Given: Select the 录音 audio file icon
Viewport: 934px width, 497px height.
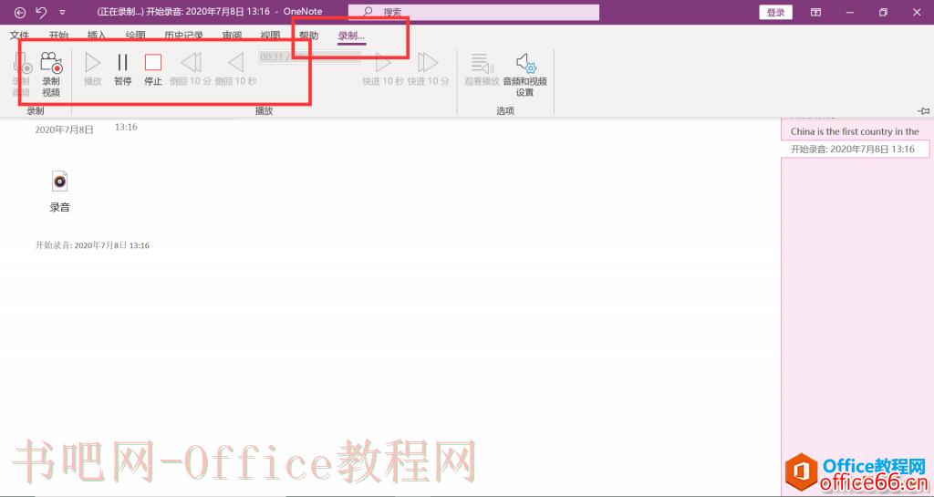Looking at the screenshot, I should coord(59,181).
